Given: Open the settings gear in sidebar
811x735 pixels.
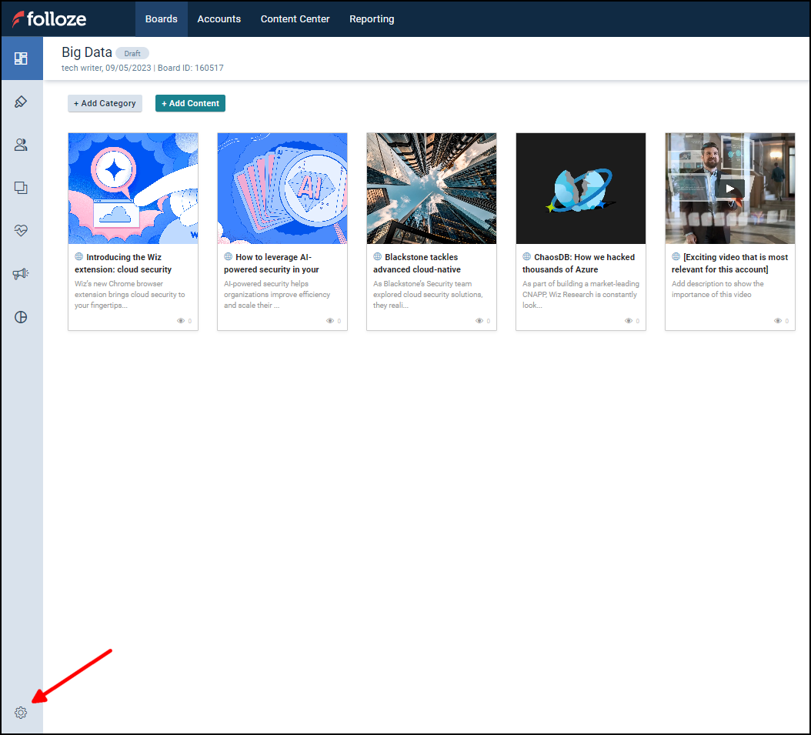Looking at the screenshot, I should (21, 713).
